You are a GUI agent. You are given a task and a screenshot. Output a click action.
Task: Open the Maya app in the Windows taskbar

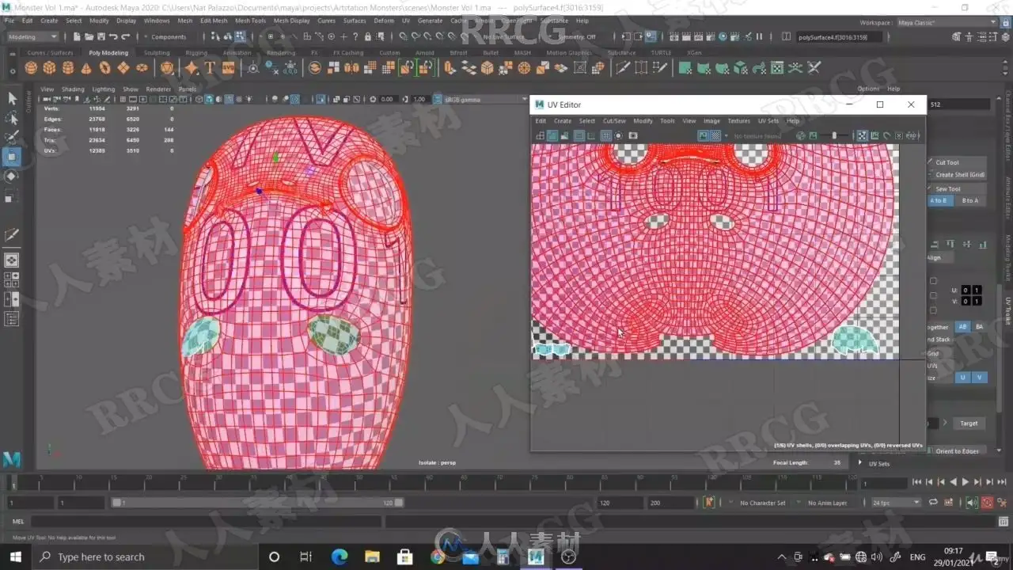[x=535, y=557]
